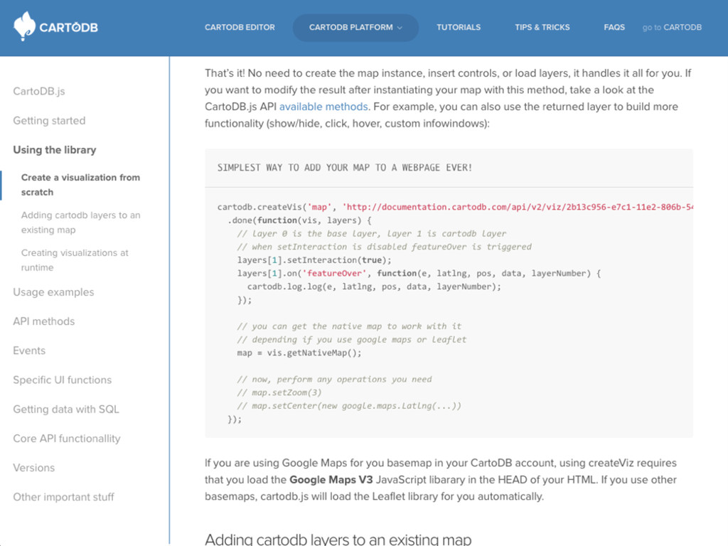This screenshot has width=728, height=546.
Task: Open 'Create a visualization from scratch' sub-item
Action: point(81,185)
